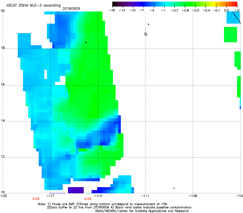This screenshot has width=243, height=213.
Task: Click colorbar value -10
Action: coord(132,10)
